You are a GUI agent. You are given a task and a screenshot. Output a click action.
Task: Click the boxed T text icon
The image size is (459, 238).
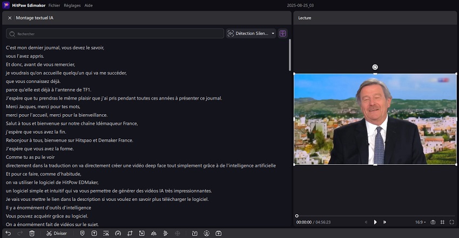tap(94, 233)
